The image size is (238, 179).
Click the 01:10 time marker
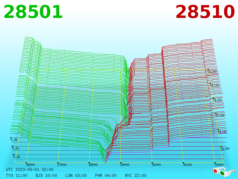click(x=214, y=85)
